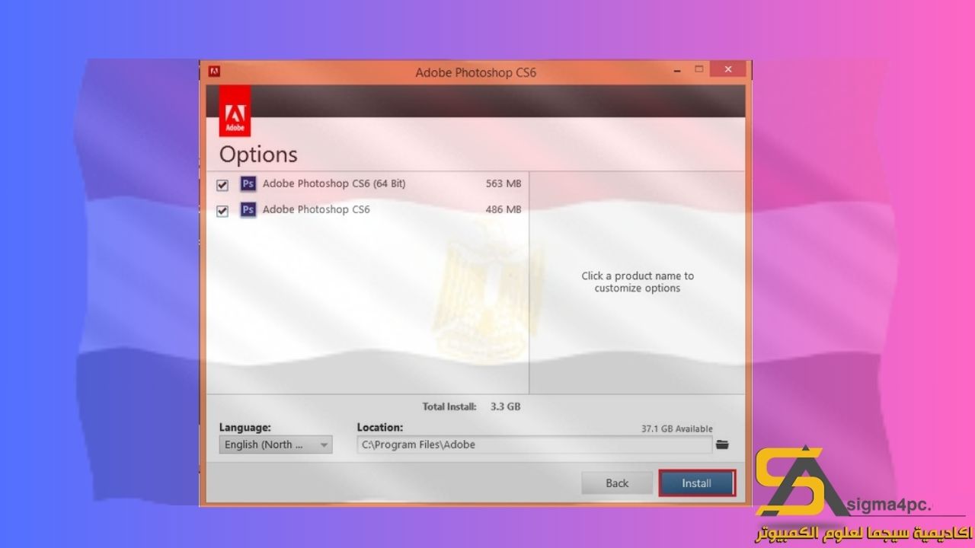
Task: Click the Install button
Action: click(696, 483)
